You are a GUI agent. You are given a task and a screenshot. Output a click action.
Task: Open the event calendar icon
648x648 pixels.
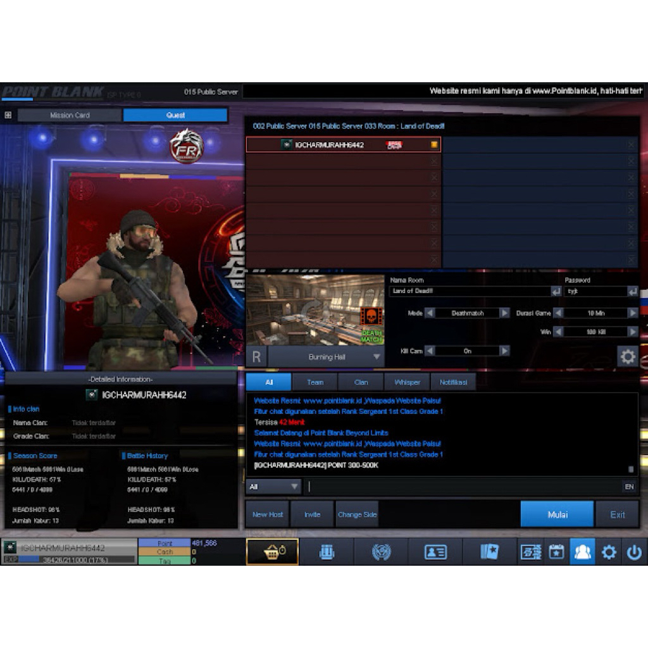point(556,552)
